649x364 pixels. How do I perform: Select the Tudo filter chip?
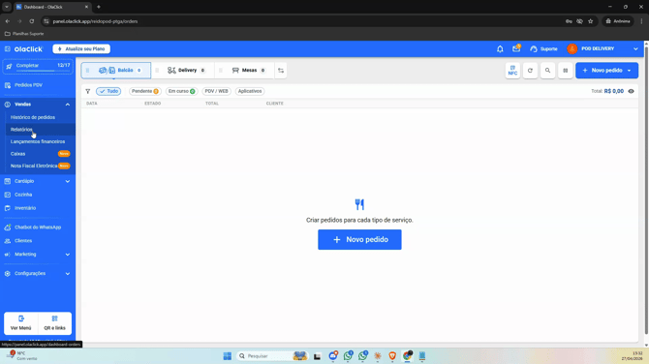(x=108, y=91)
